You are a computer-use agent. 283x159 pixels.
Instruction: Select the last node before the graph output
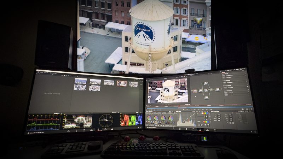coord(218,90)
